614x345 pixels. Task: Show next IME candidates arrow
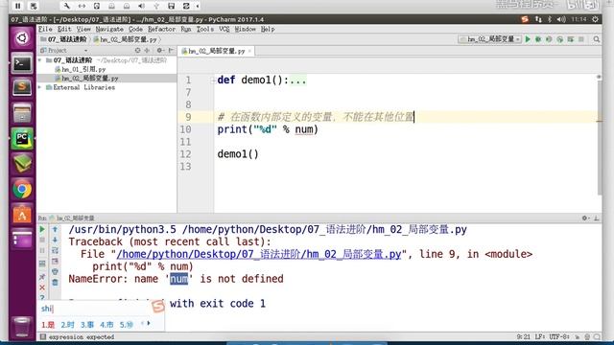click(149, 323)
